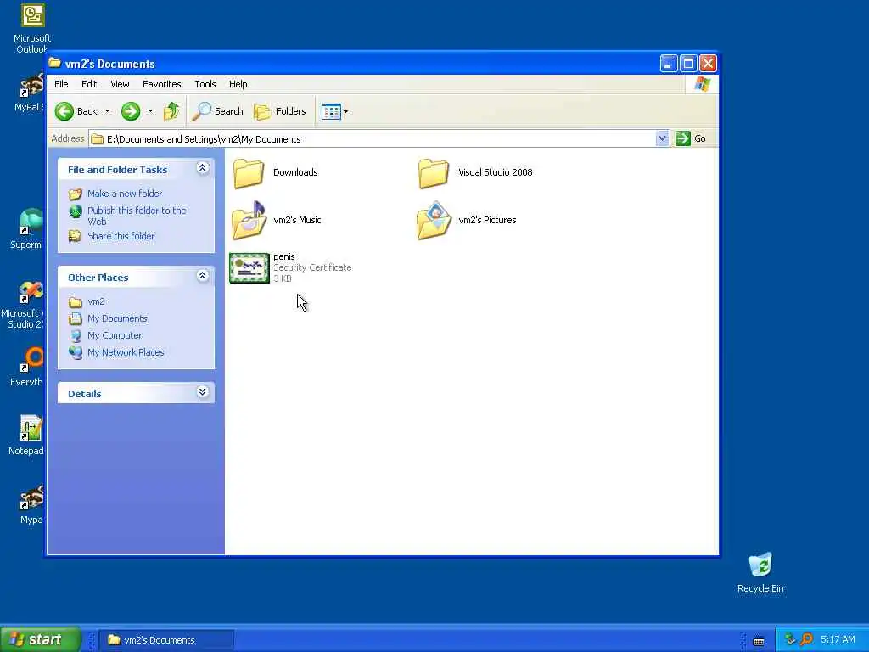Viewport: 869px width, 652px height.
Task: Click vm2's Documents taskbar button
Action: click(166, 640)
